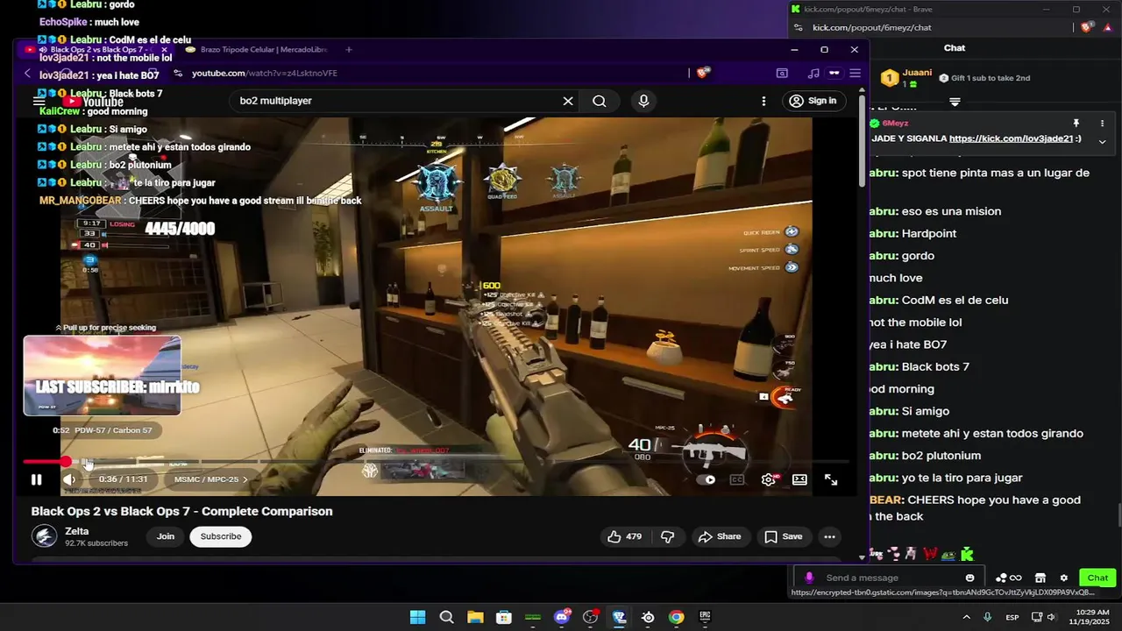Open the player settings gear
The width and height of the screenshot is (1122, 631).
(x=769, y=479)
